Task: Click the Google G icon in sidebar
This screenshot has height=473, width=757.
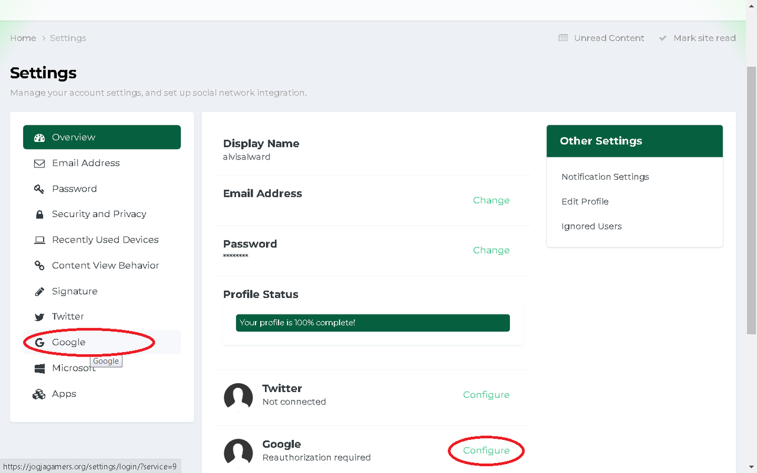Action: (x=40, y=342)
